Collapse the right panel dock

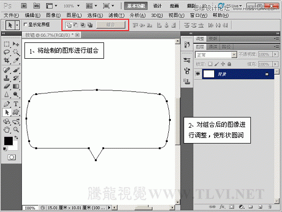point(278,33)
